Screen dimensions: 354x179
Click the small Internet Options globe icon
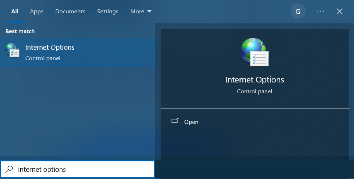(x=13, y=51)
